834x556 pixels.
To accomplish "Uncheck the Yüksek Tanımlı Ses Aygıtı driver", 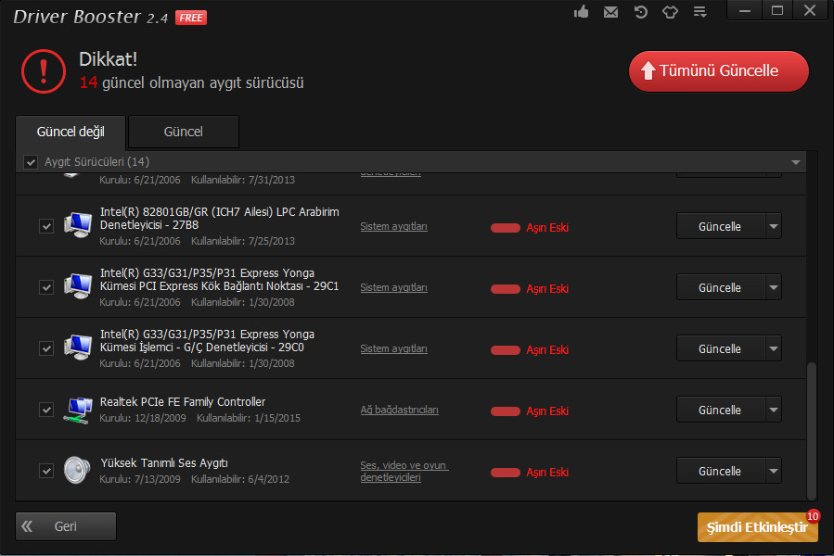I will 46,471.
